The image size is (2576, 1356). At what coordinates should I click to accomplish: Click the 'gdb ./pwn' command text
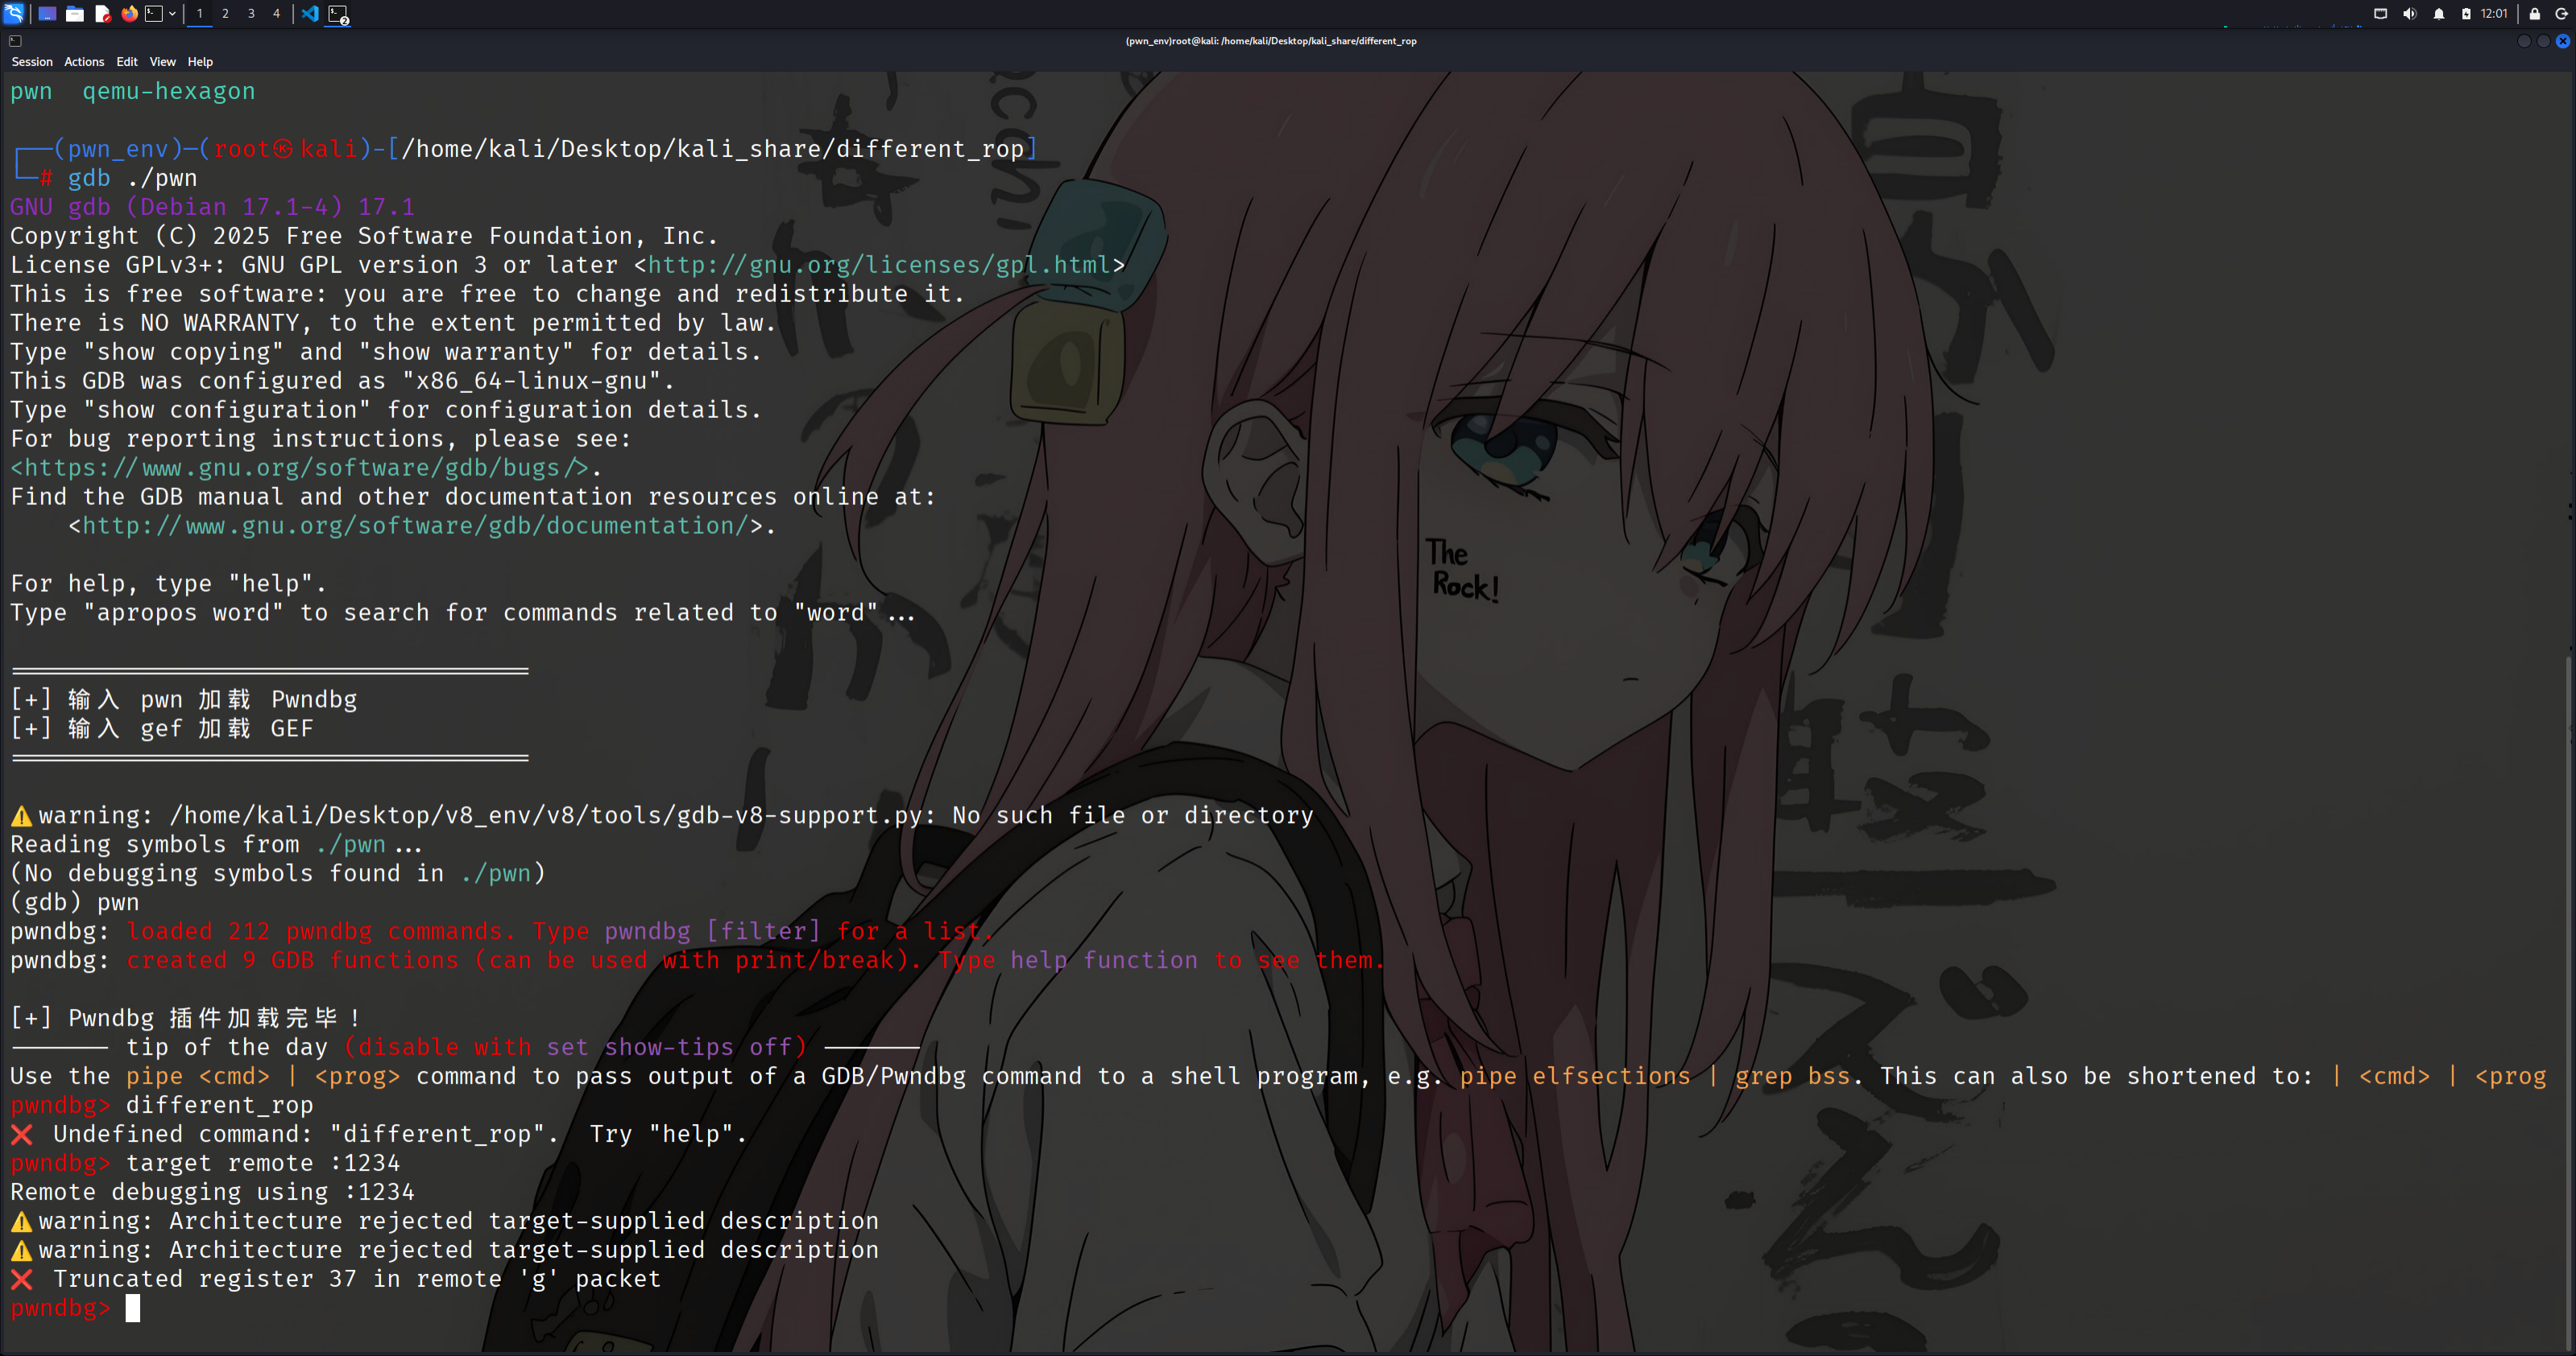tap(132, 178)
